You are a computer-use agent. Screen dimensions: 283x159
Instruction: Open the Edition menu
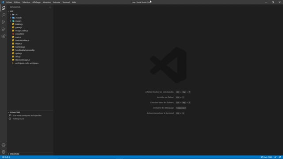pyautogui.click(x=17, y=2)
